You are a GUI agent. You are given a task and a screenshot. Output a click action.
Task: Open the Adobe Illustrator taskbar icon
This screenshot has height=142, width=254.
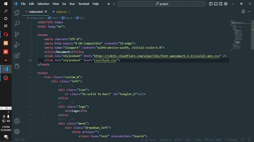[6, 60]
